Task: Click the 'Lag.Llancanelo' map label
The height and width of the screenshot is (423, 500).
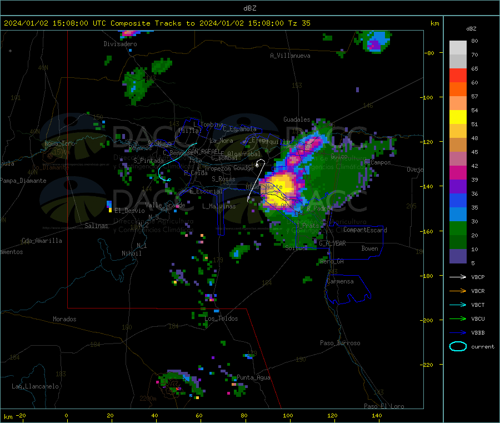Action: coord(35,386)
